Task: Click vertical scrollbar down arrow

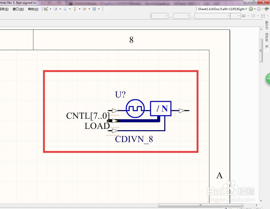Action: click(261, 201)
